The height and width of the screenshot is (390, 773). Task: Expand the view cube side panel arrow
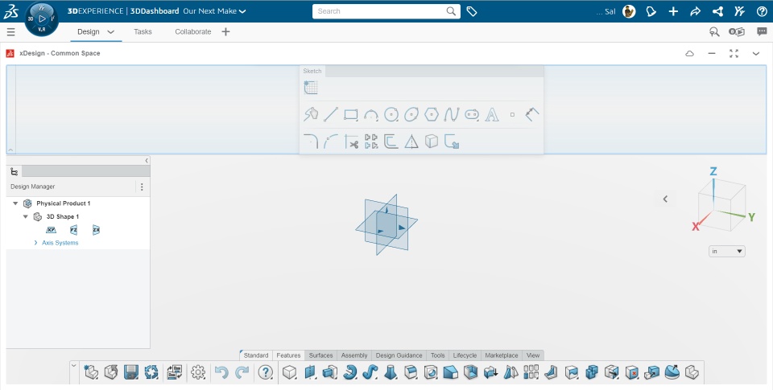coord(665,199)
